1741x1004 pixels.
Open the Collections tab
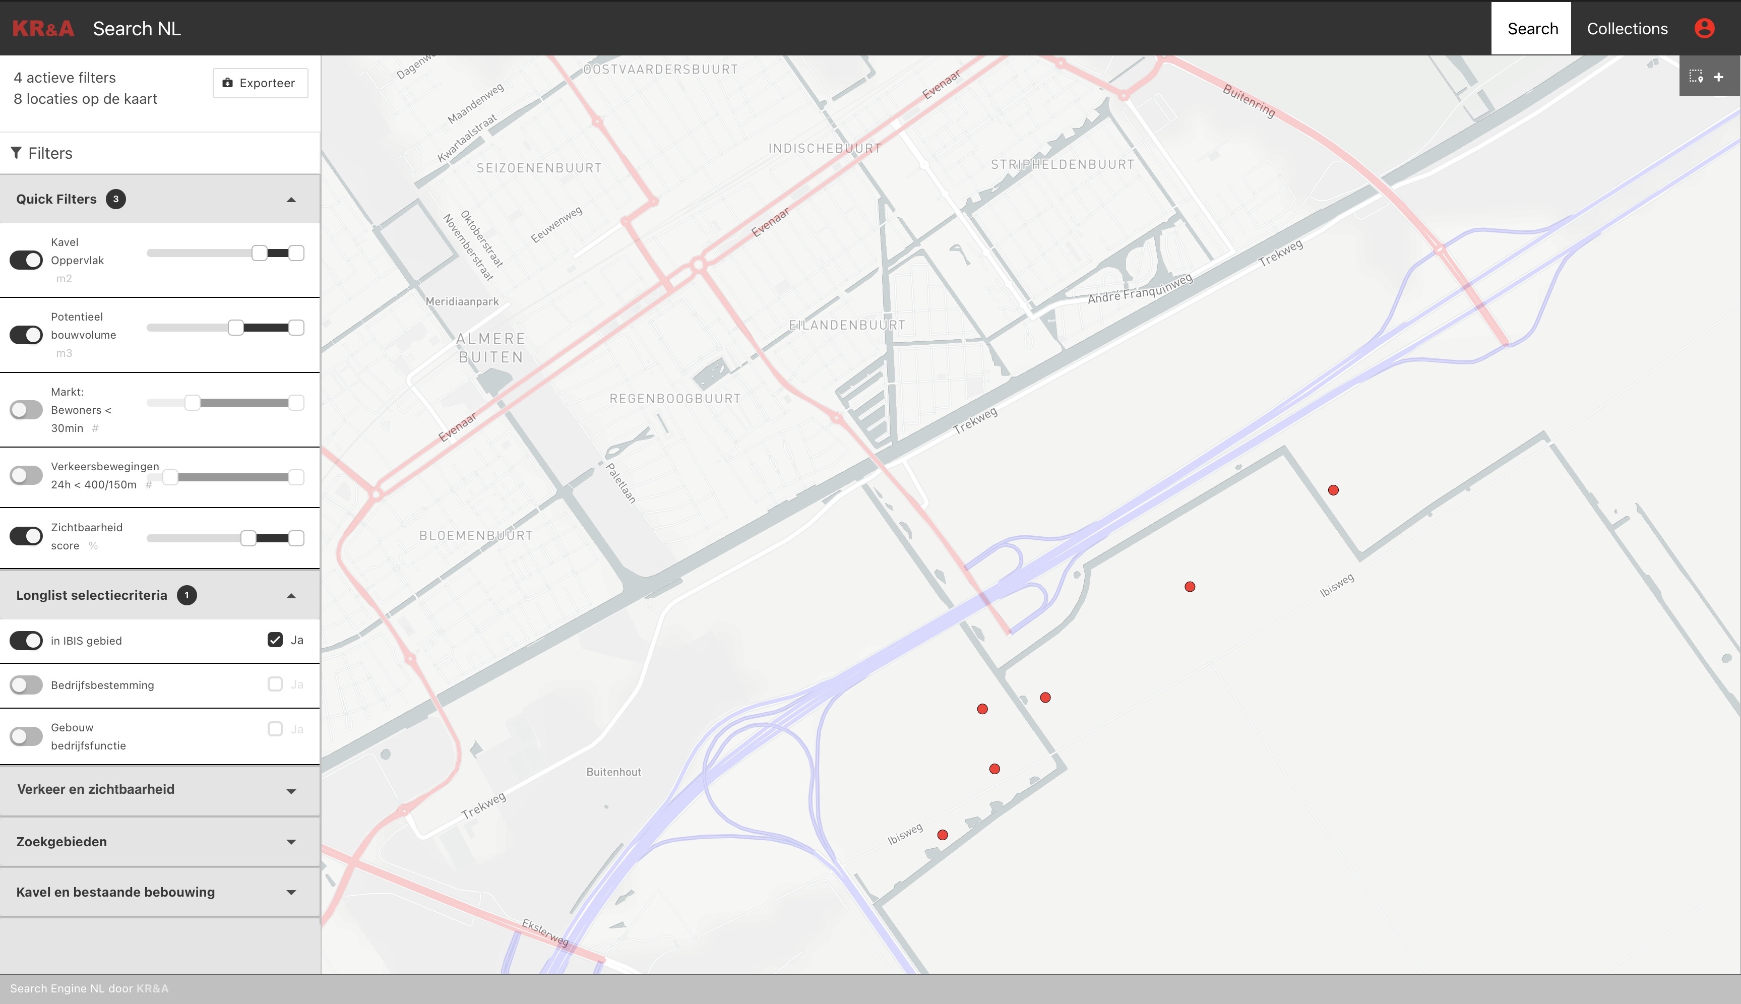pyautogui.click(x=1627, y=28)
